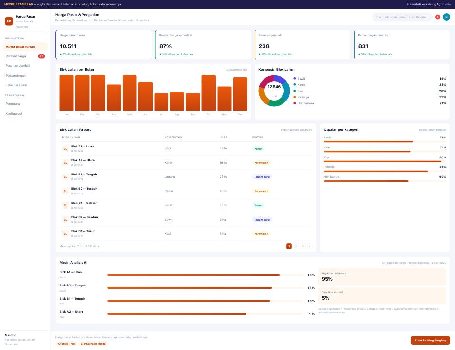
Task: Click the Apr bar in monthly chart
Action: [114, 98]
